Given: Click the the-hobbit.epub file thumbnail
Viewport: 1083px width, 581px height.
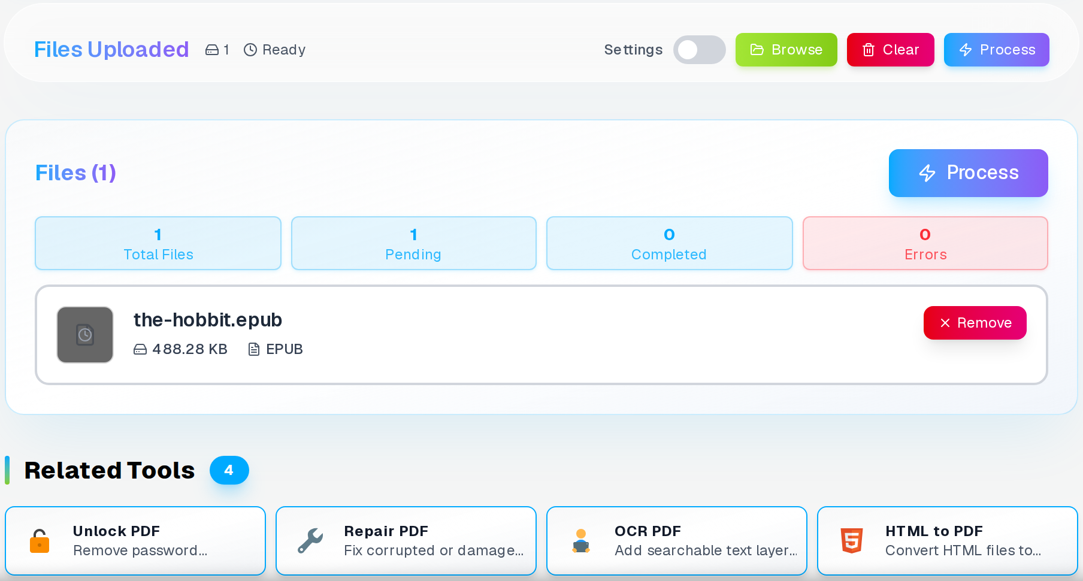Looking at the screenshot, I should point(85,335).
